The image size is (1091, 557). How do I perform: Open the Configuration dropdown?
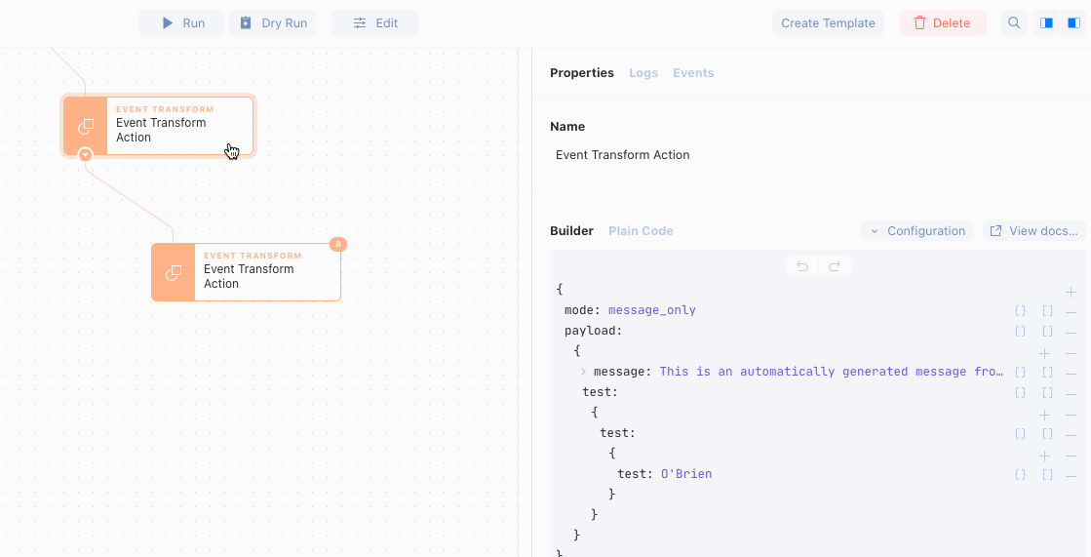pos(917,231)
